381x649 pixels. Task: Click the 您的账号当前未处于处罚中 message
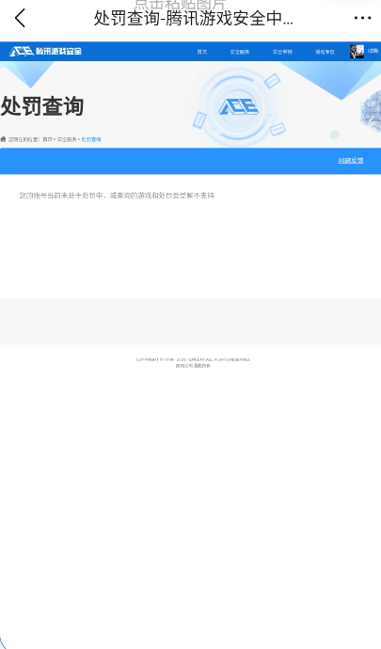(117, 196)
